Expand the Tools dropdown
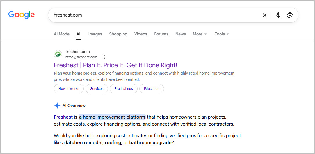315x154 pixels. [222, 34]
